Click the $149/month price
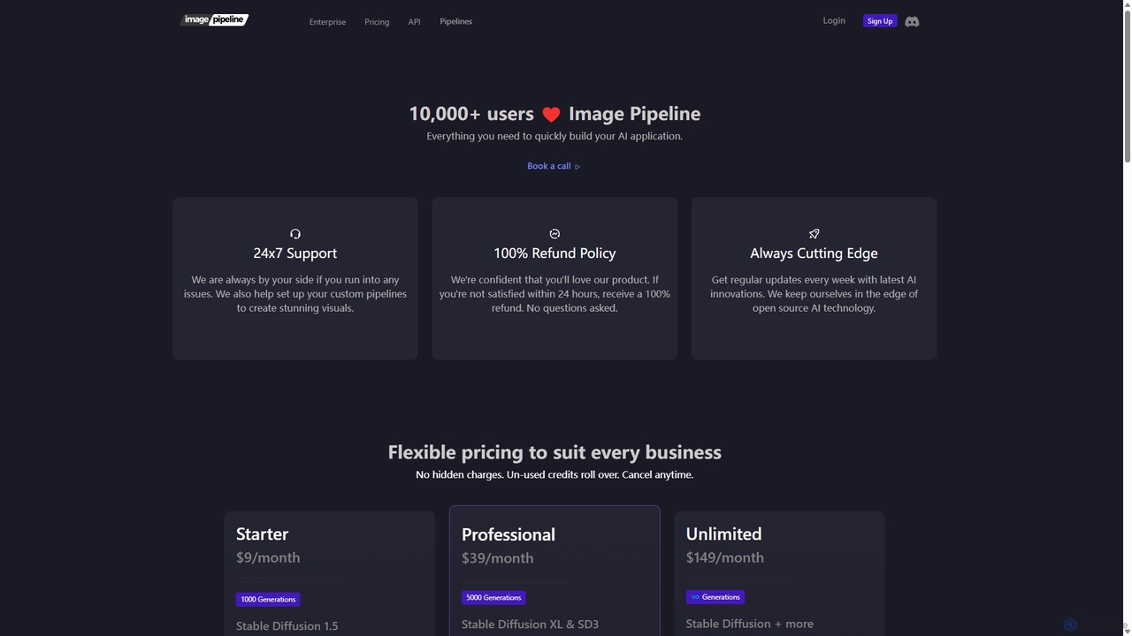1132x636 pixels. (724, 557)
